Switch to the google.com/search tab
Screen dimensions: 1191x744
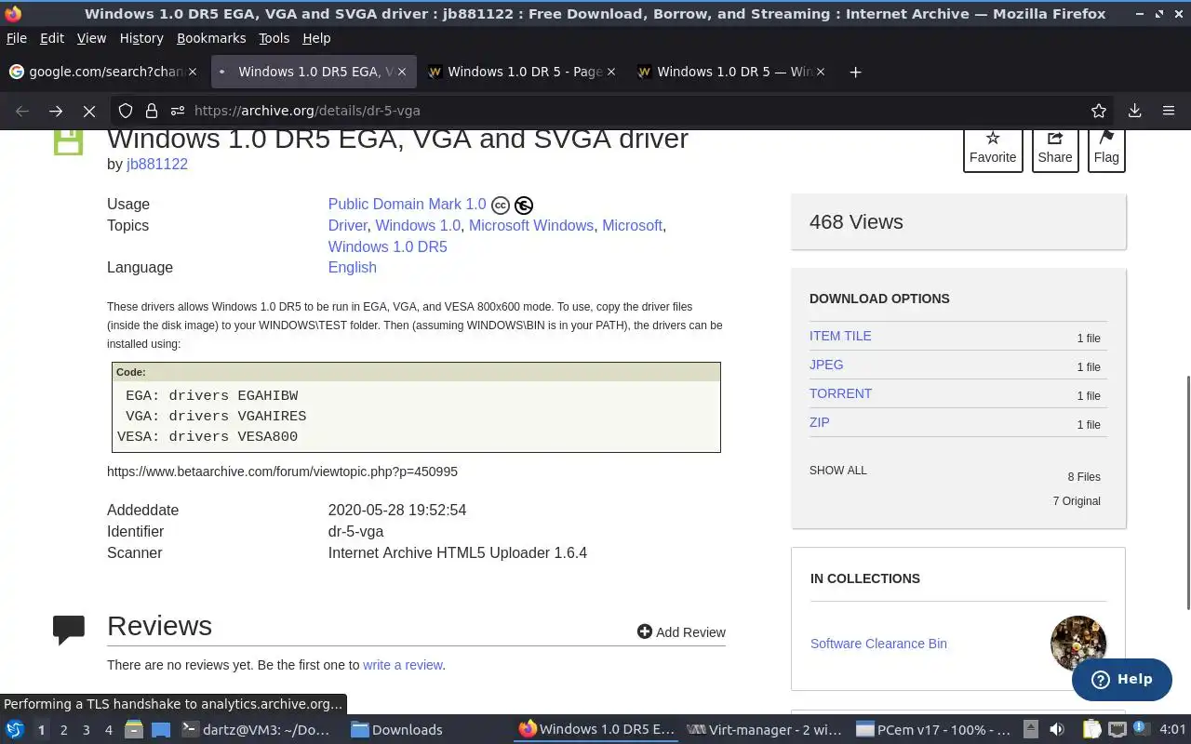102,72
